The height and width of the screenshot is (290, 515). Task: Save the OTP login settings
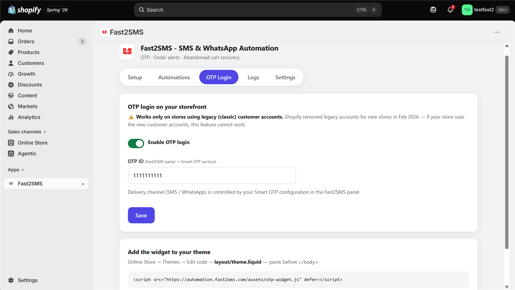click(x=141, y=215)
